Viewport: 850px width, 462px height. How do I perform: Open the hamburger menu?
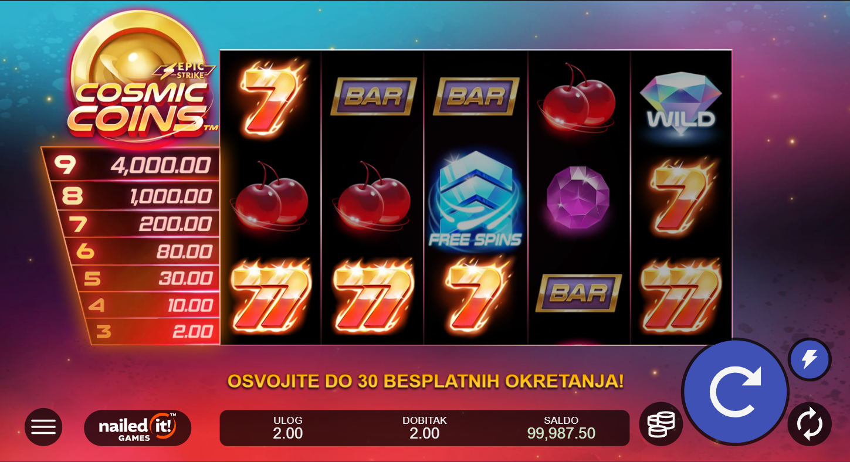[43, 427]
